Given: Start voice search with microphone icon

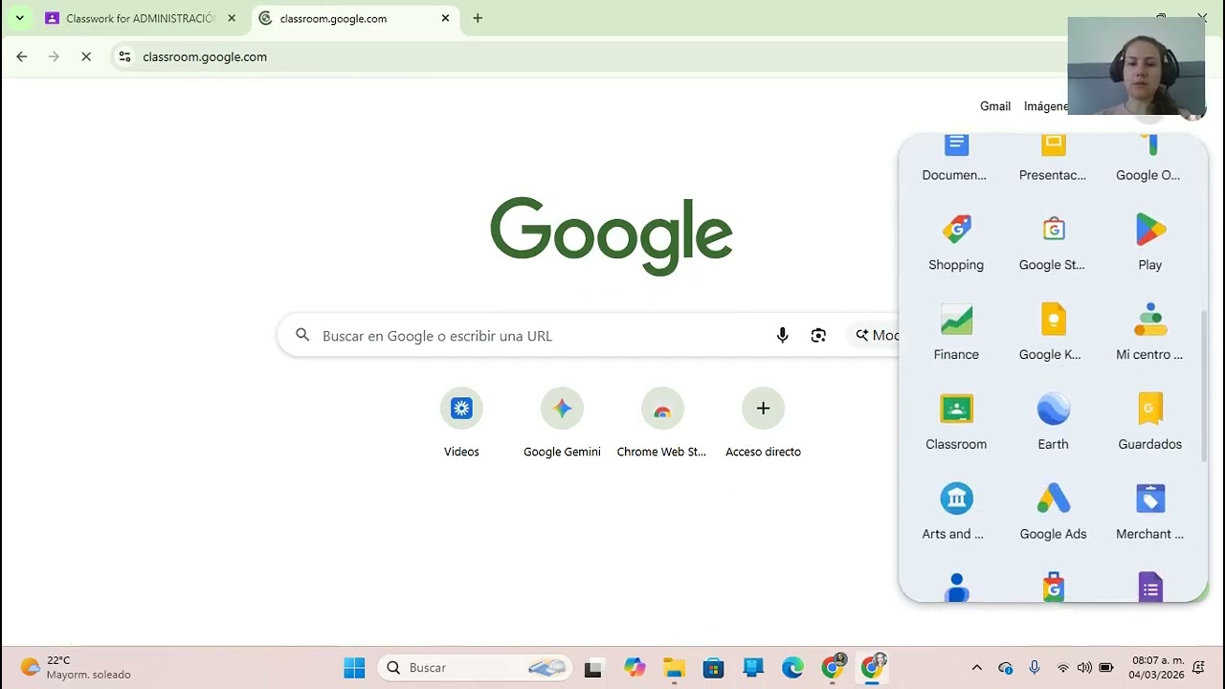Looking at the screenshot, I should (x=782, y=335).
